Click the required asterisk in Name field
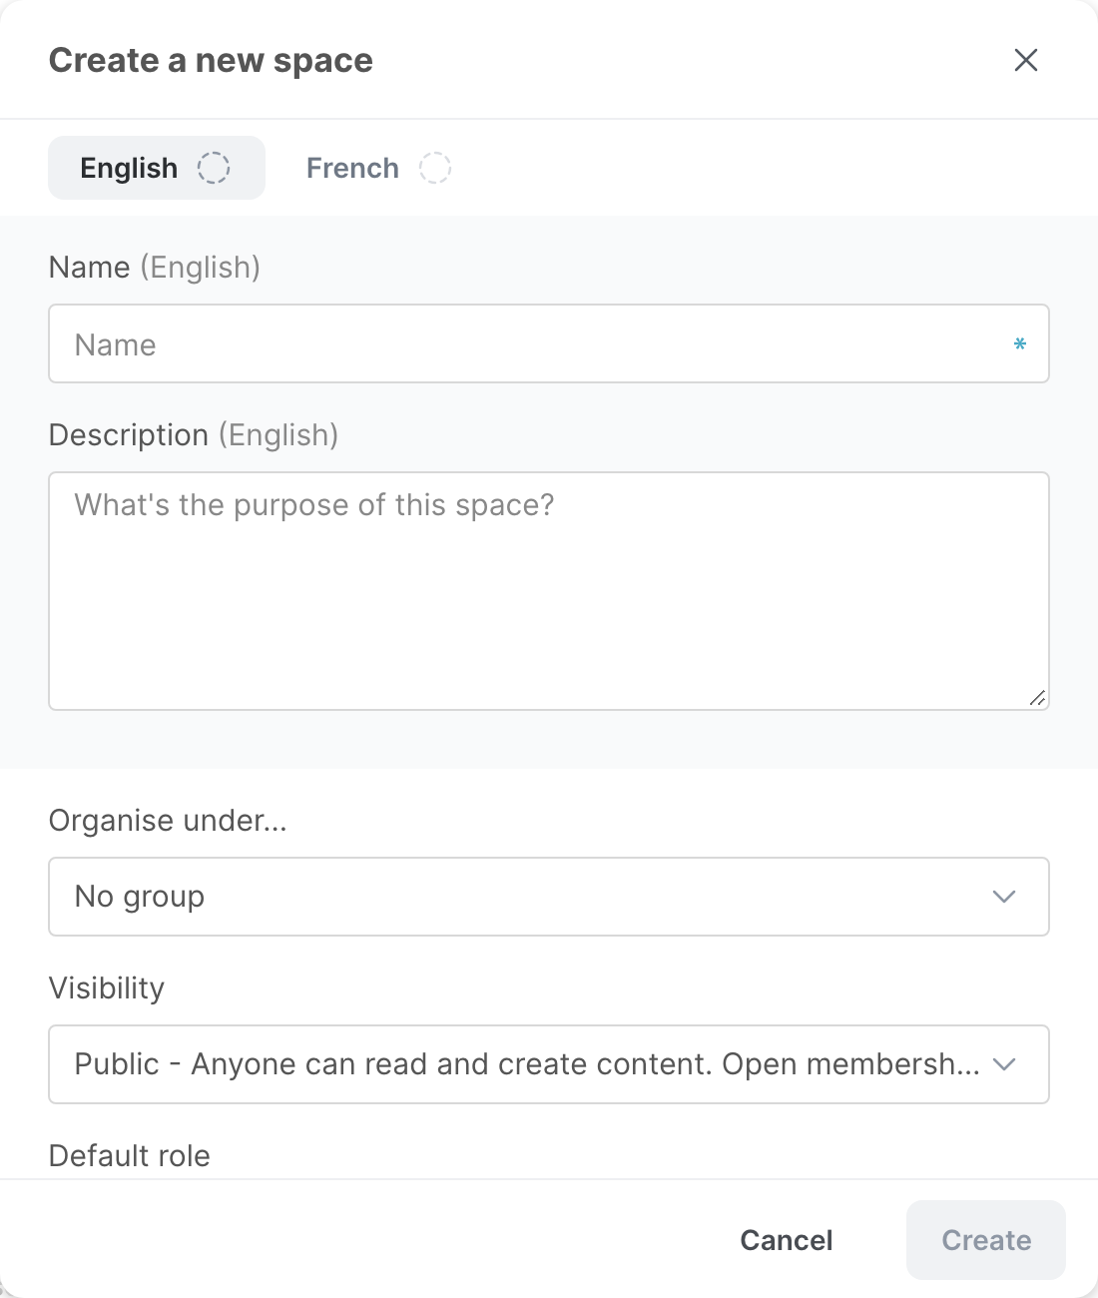 click(x=1020, y=344)
